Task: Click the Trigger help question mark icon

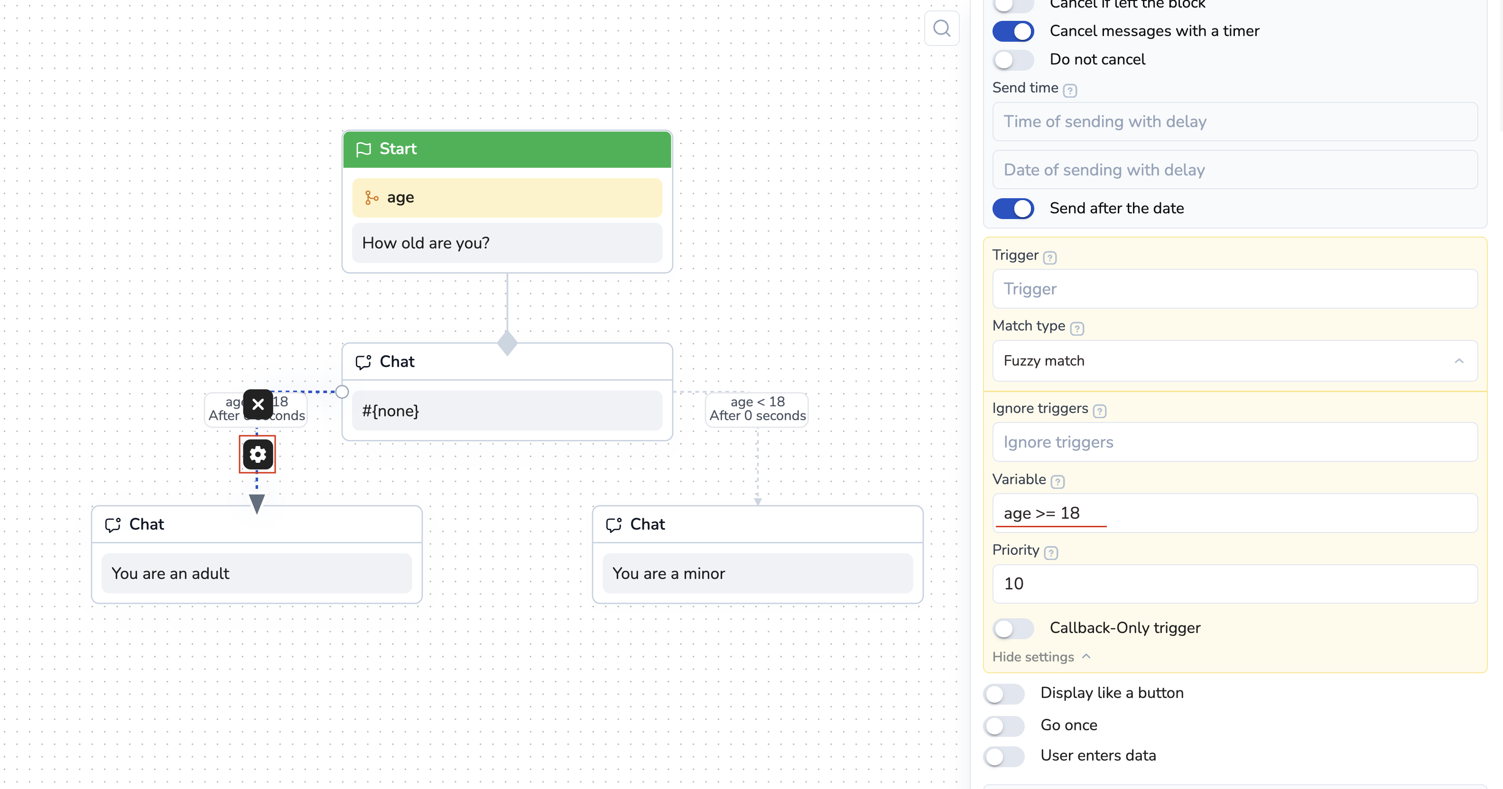Action: [x=1049, y=257]
